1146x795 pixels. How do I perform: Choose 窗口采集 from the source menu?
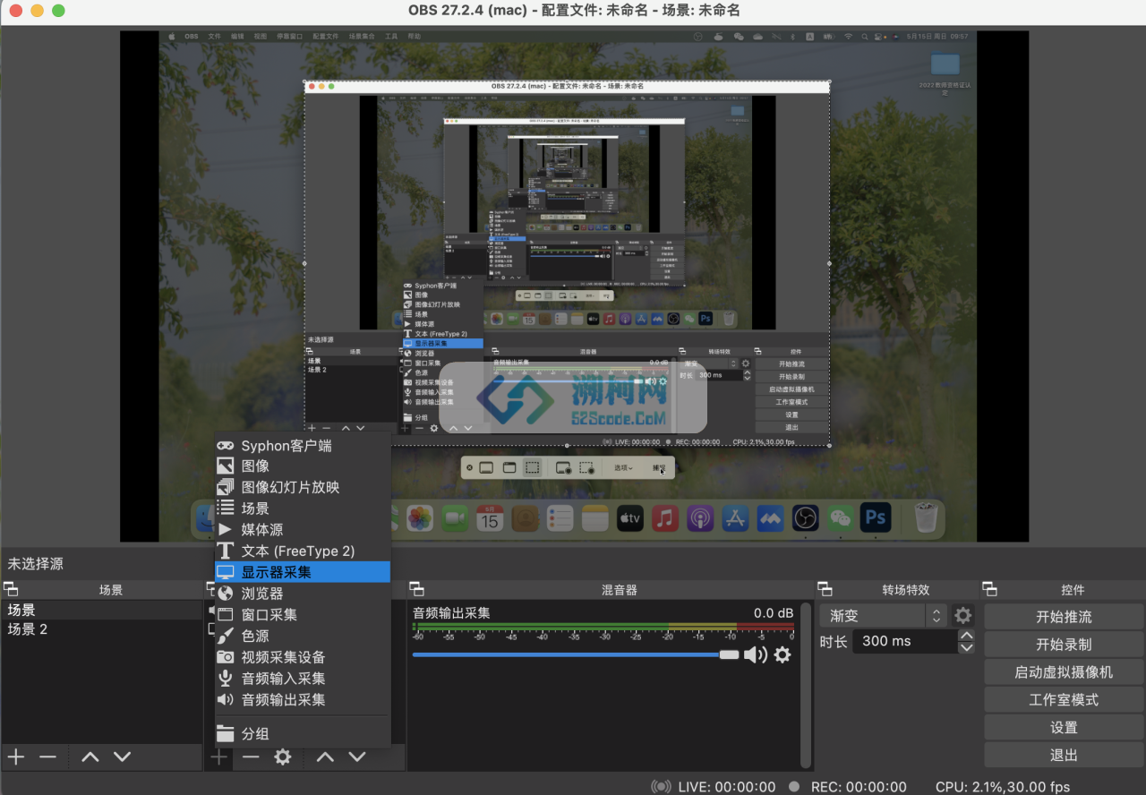pos(303,614)
